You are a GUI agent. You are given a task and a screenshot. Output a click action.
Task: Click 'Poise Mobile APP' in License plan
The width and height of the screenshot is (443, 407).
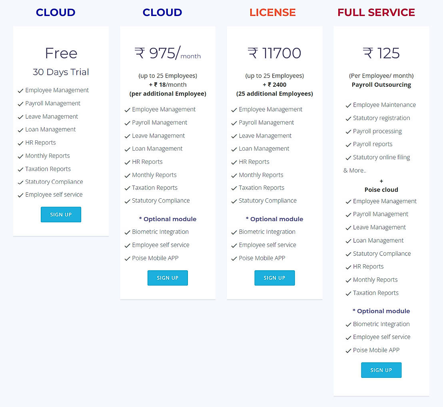click(x=262, y=258)
